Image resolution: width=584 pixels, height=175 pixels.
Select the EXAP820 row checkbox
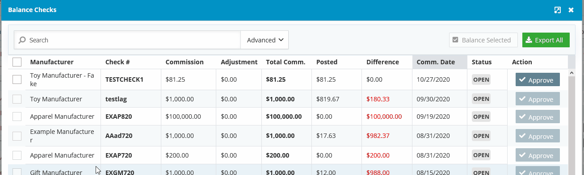coord(17,117)
